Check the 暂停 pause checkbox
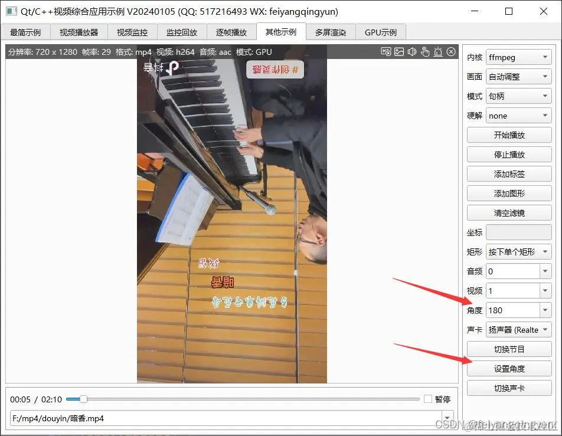 [427, 399]
